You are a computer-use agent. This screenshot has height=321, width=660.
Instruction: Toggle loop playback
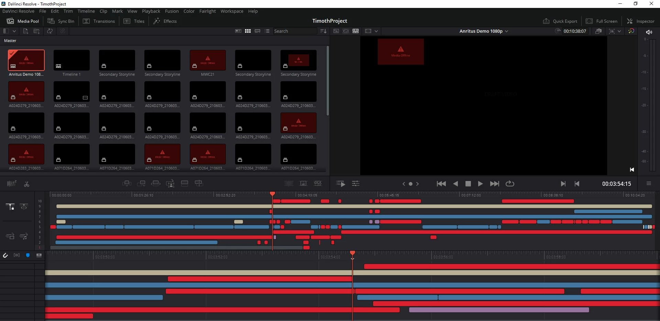[x=510, y=184]
